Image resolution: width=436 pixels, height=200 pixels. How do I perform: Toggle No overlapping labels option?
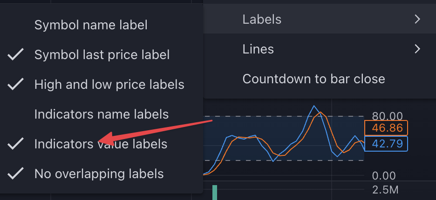99,174
